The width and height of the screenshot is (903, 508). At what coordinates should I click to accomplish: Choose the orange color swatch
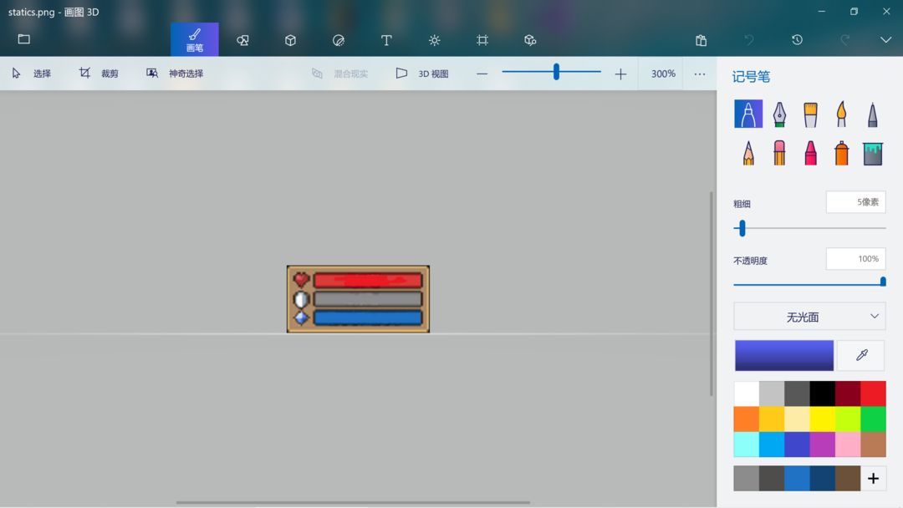pos(747,419)
